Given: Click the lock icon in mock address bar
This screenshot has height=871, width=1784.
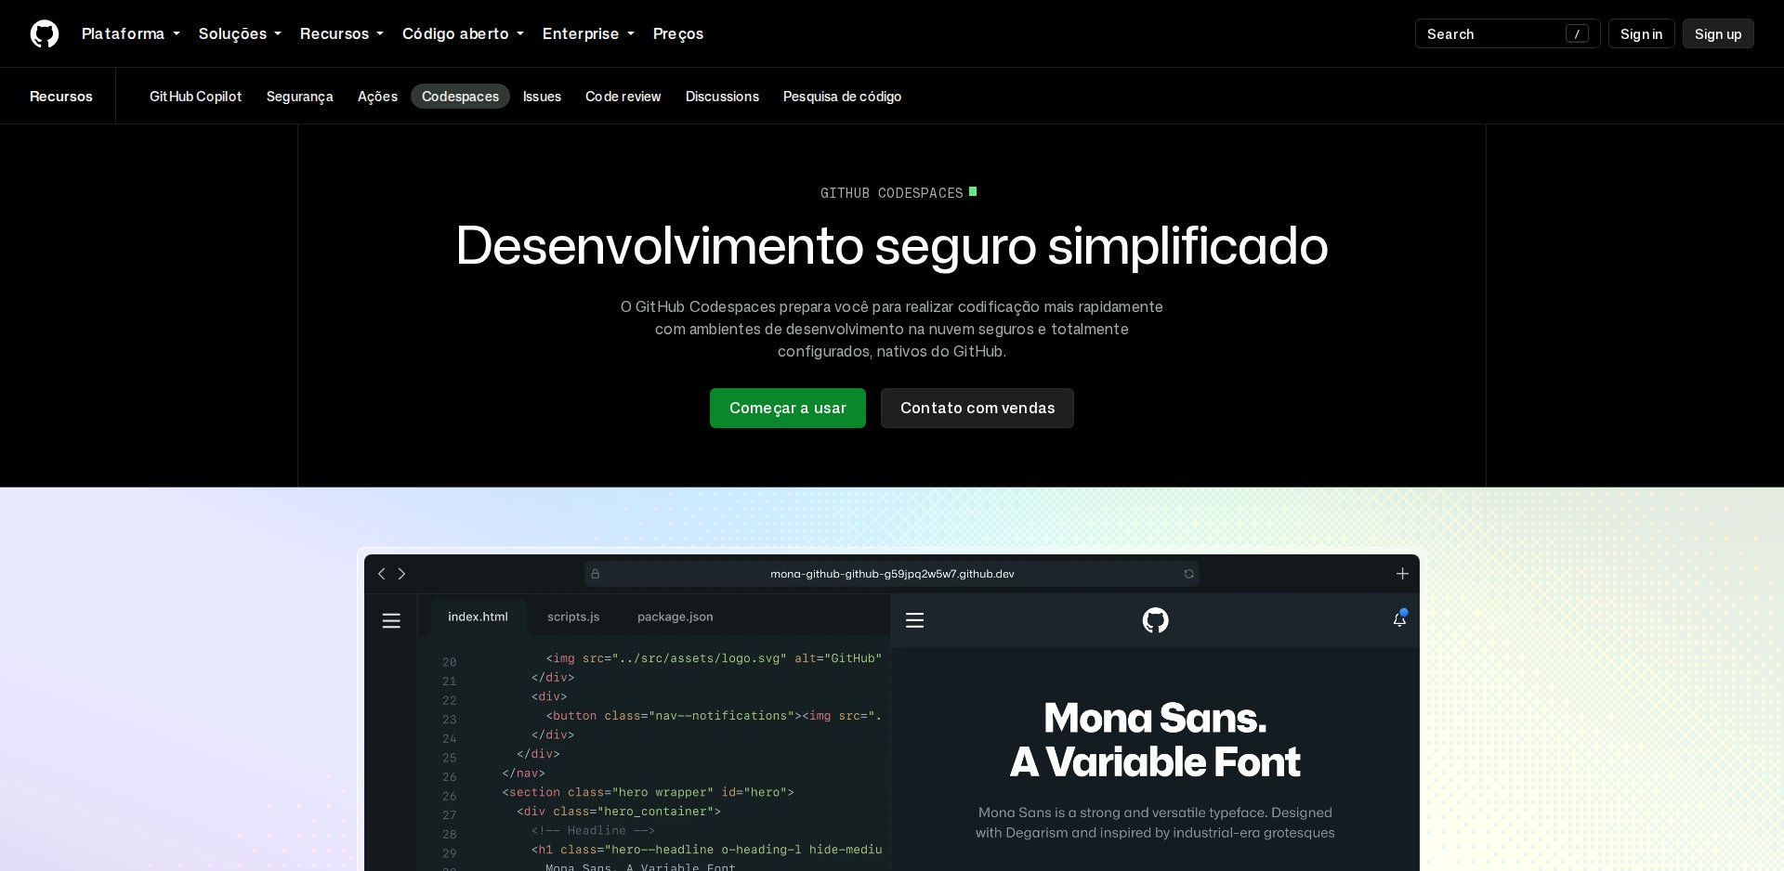Looking at the screenshot, I should click(596, 574).
